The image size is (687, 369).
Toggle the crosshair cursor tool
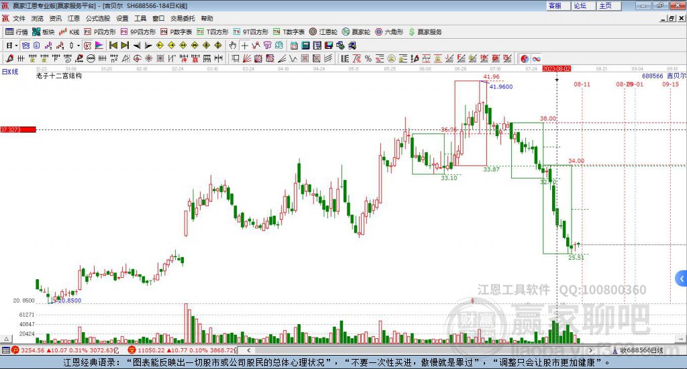tap(244, 46)
